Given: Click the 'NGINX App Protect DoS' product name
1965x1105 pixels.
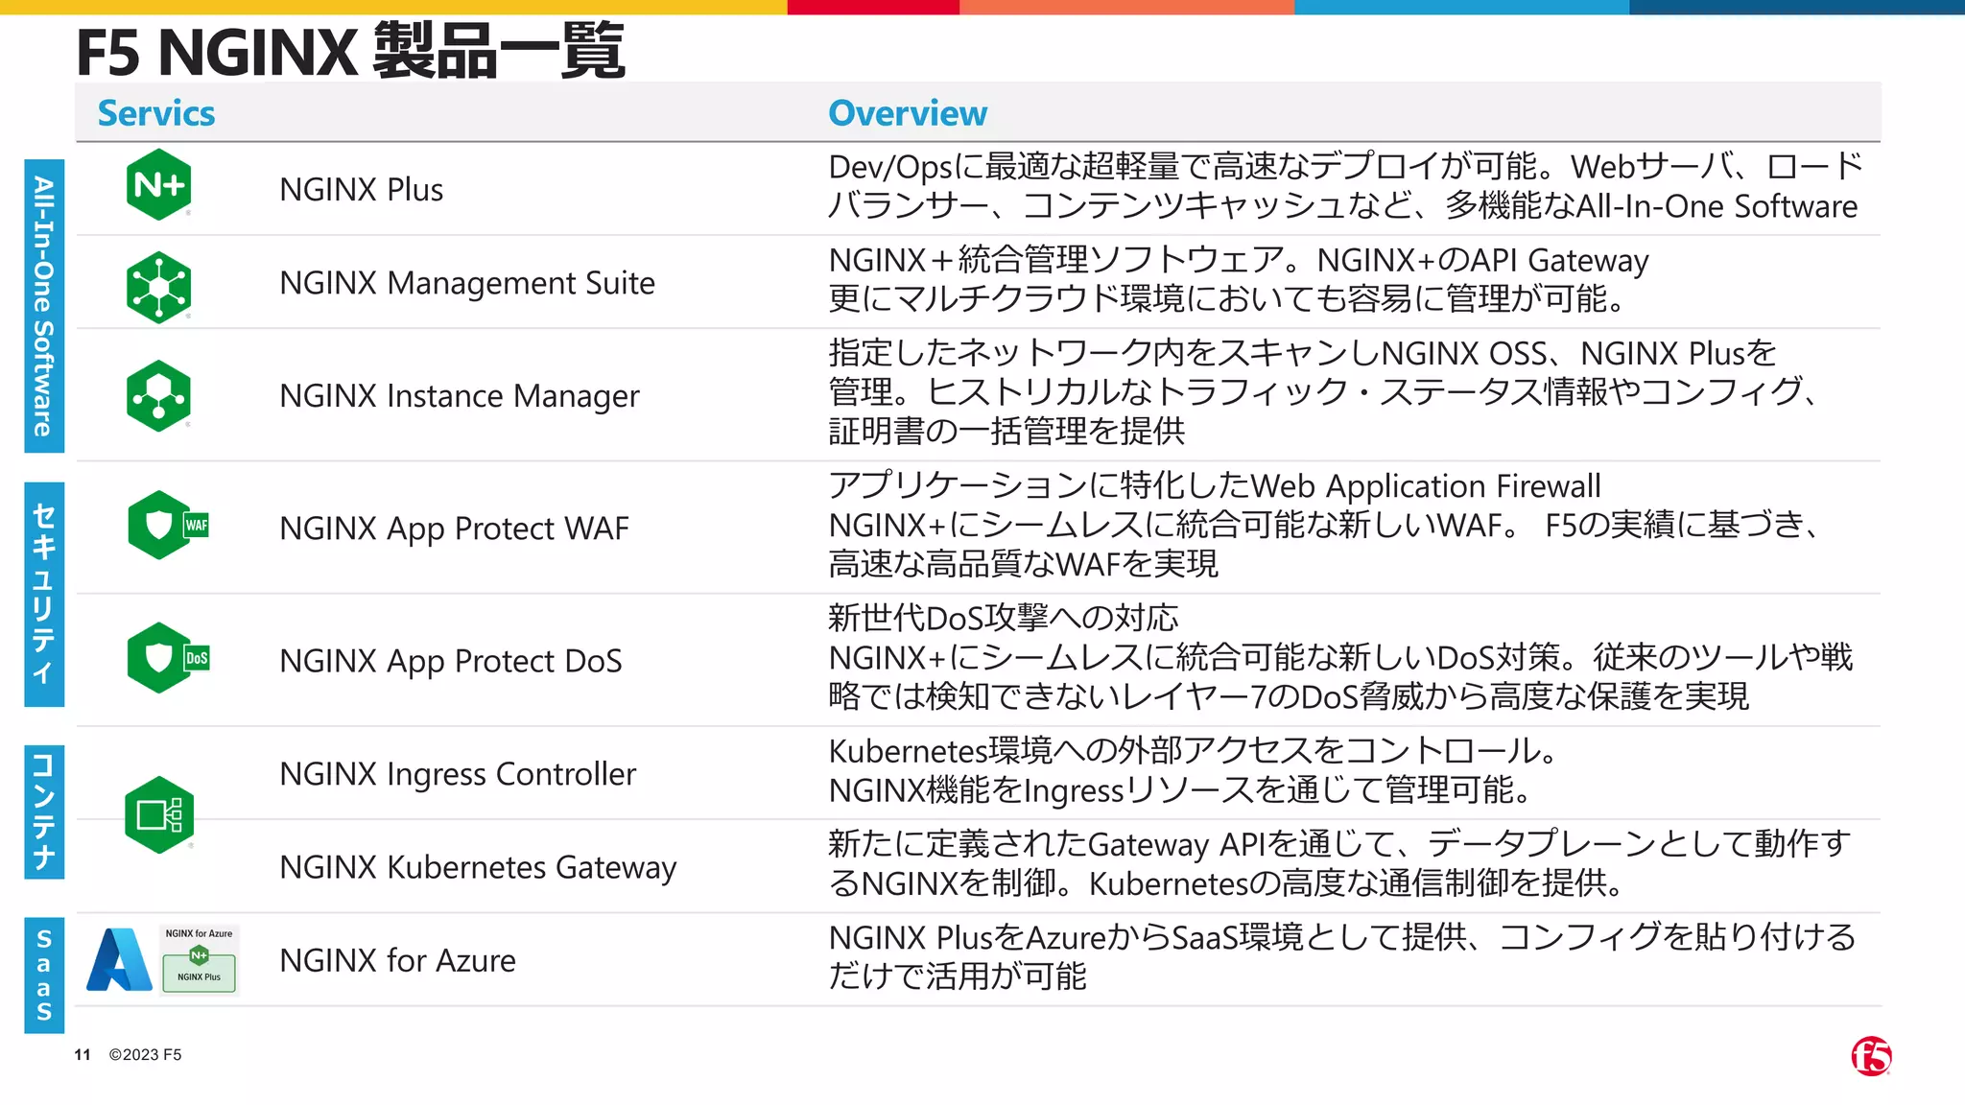Looking at the screenshot, I should pyautogui.click(x=450, y=661).
